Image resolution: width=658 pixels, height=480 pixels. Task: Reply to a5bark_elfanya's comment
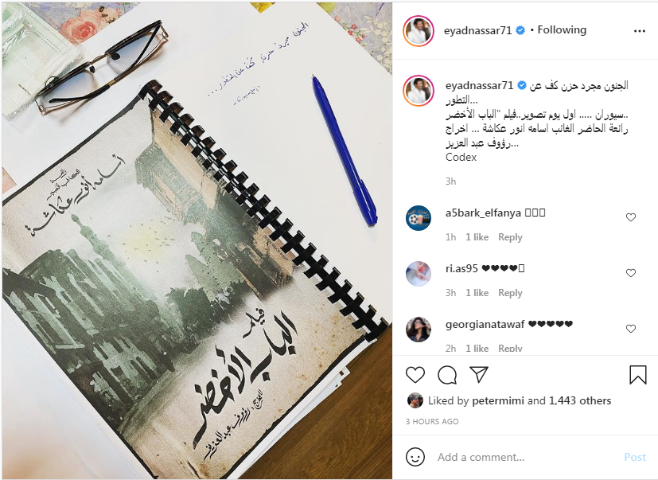510,237
